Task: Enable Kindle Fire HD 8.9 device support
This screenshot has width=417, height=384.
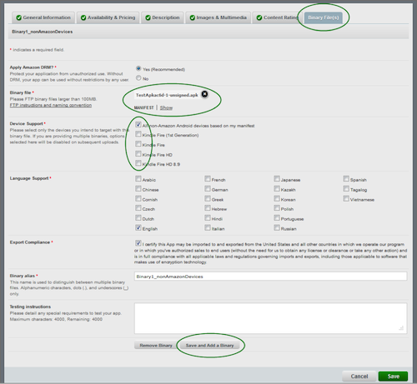Action: tap(138, 163)
